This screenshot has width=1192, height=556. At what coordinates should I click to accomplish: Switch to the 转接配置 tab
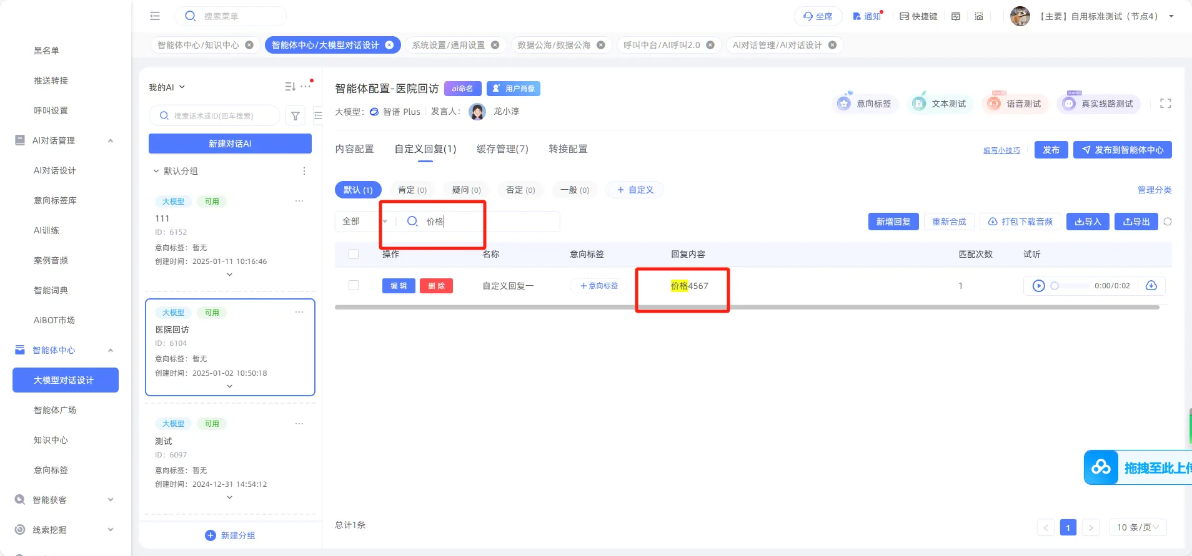(568, 149)
